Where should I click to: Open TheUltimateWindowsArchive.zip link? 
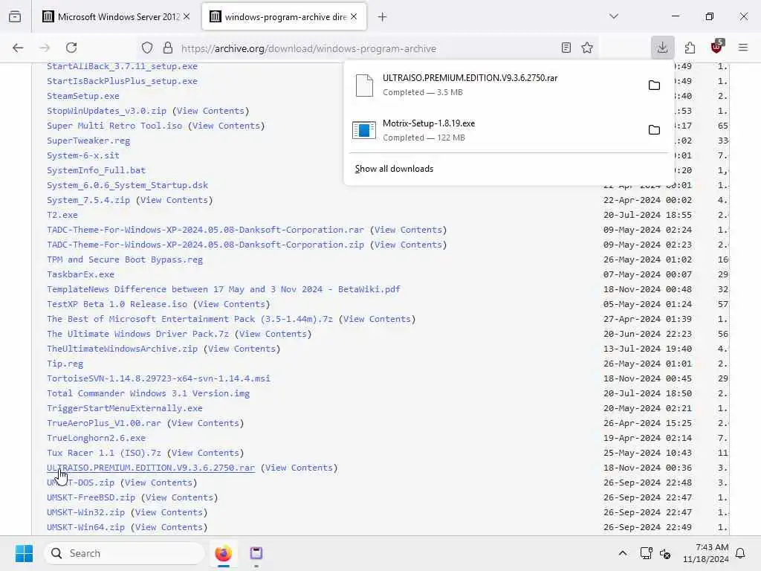click(123, 349)
